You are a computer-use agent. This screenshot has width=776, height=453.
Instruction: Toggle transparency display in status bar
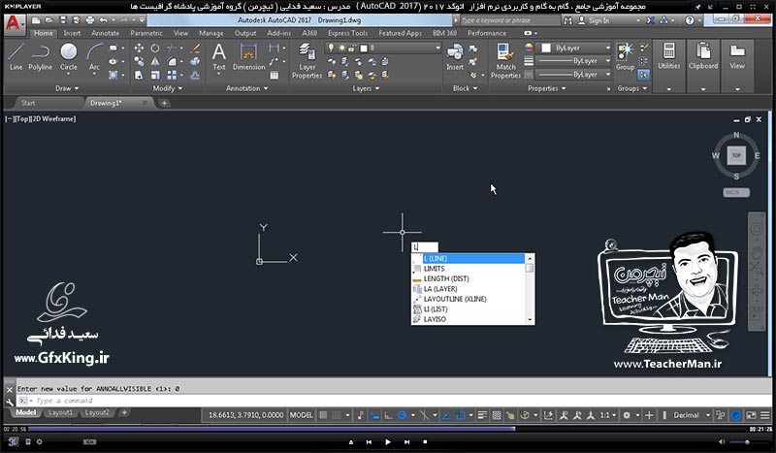[x=497, y=415]
